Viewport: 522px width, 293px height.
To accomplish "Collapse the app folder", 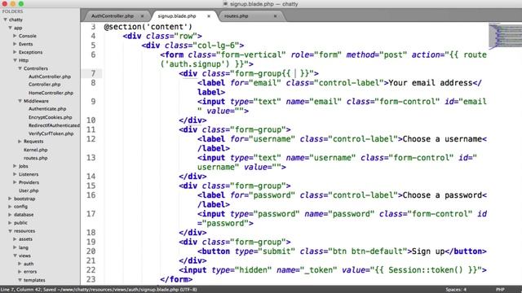I will (x=11, y=28).
